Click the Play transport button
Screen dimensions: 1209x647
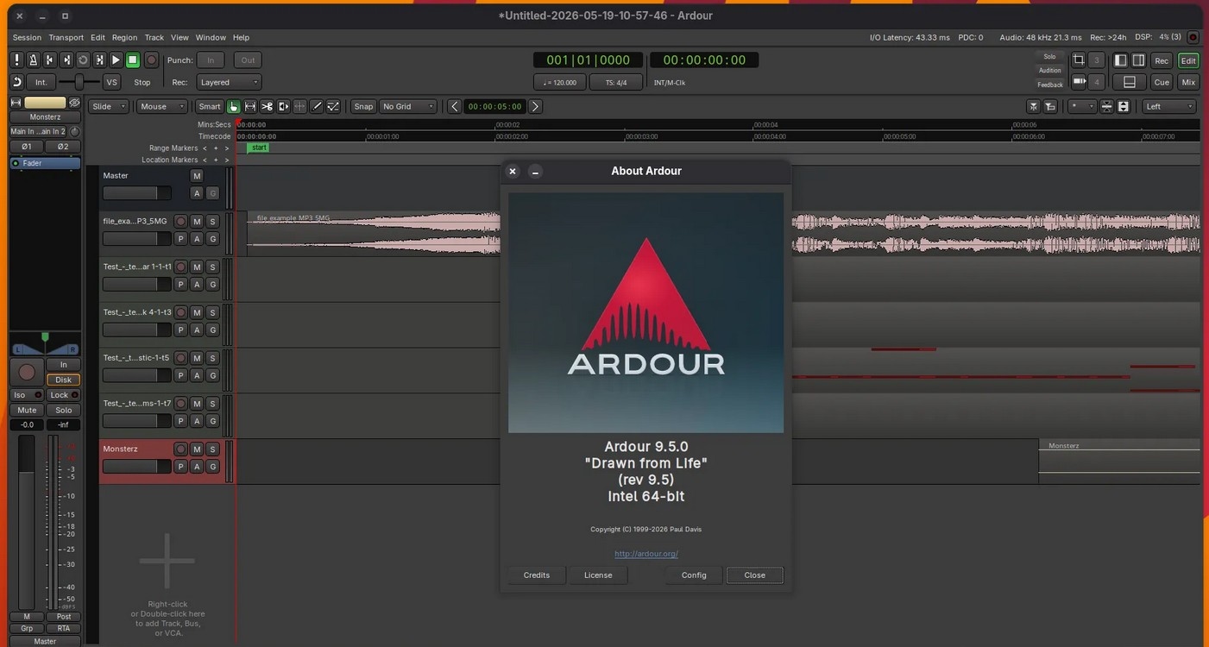coord(116,60)
